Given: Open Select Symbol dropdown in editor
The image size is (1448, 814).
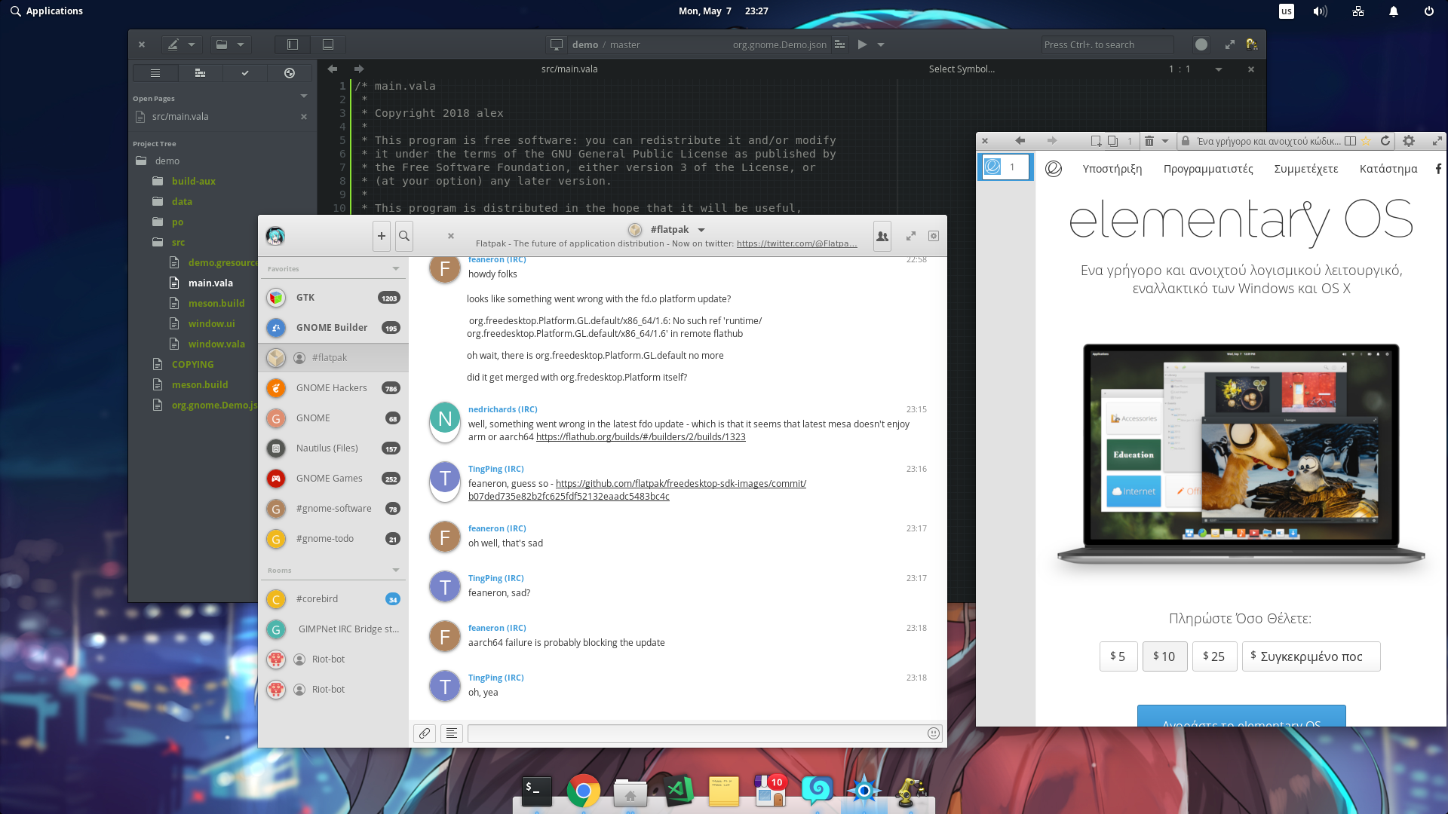Looking at the screenshot, I should tap(962, 69).
